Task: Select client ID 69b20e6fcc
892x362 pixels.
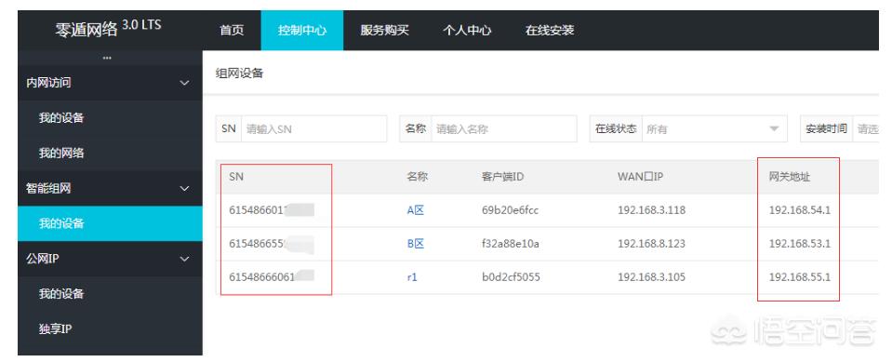Action: (x=510, y=210)
